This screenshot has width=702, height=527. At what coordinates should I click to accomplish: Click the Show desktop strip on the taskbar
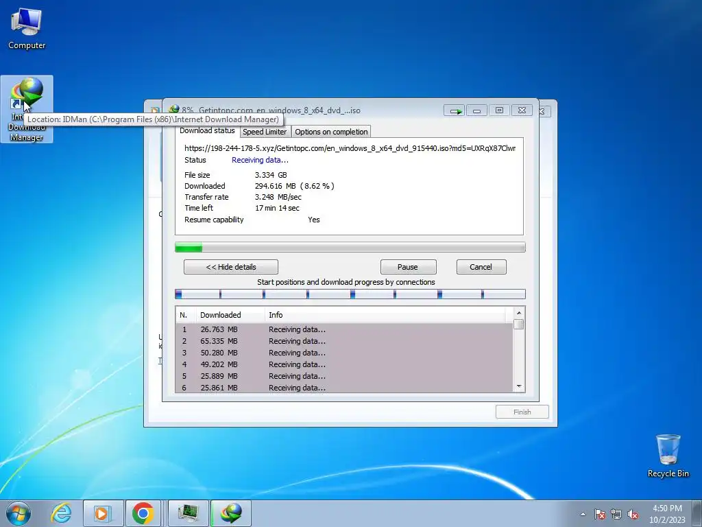coord(698,513)
